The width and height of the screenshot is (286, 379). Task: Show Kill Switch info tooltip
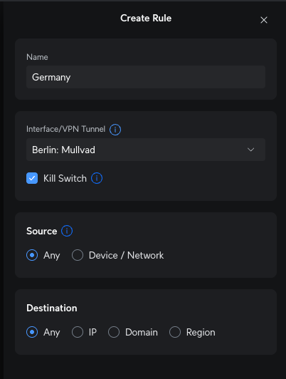97,178
